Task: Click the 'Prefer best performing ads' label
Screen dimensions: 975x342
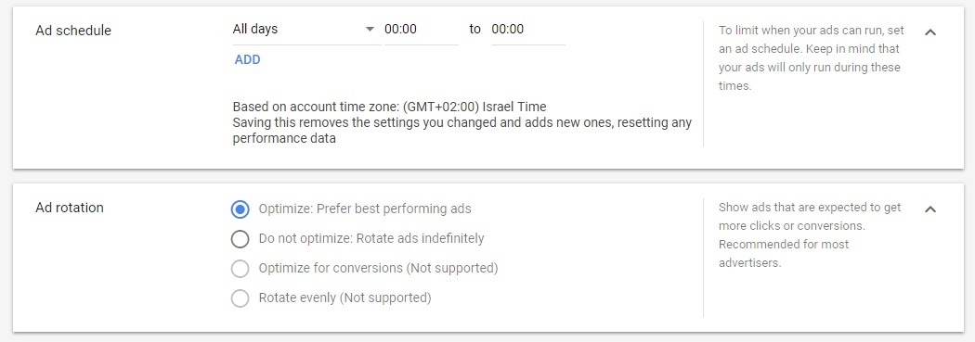Action: coord(394,209)
